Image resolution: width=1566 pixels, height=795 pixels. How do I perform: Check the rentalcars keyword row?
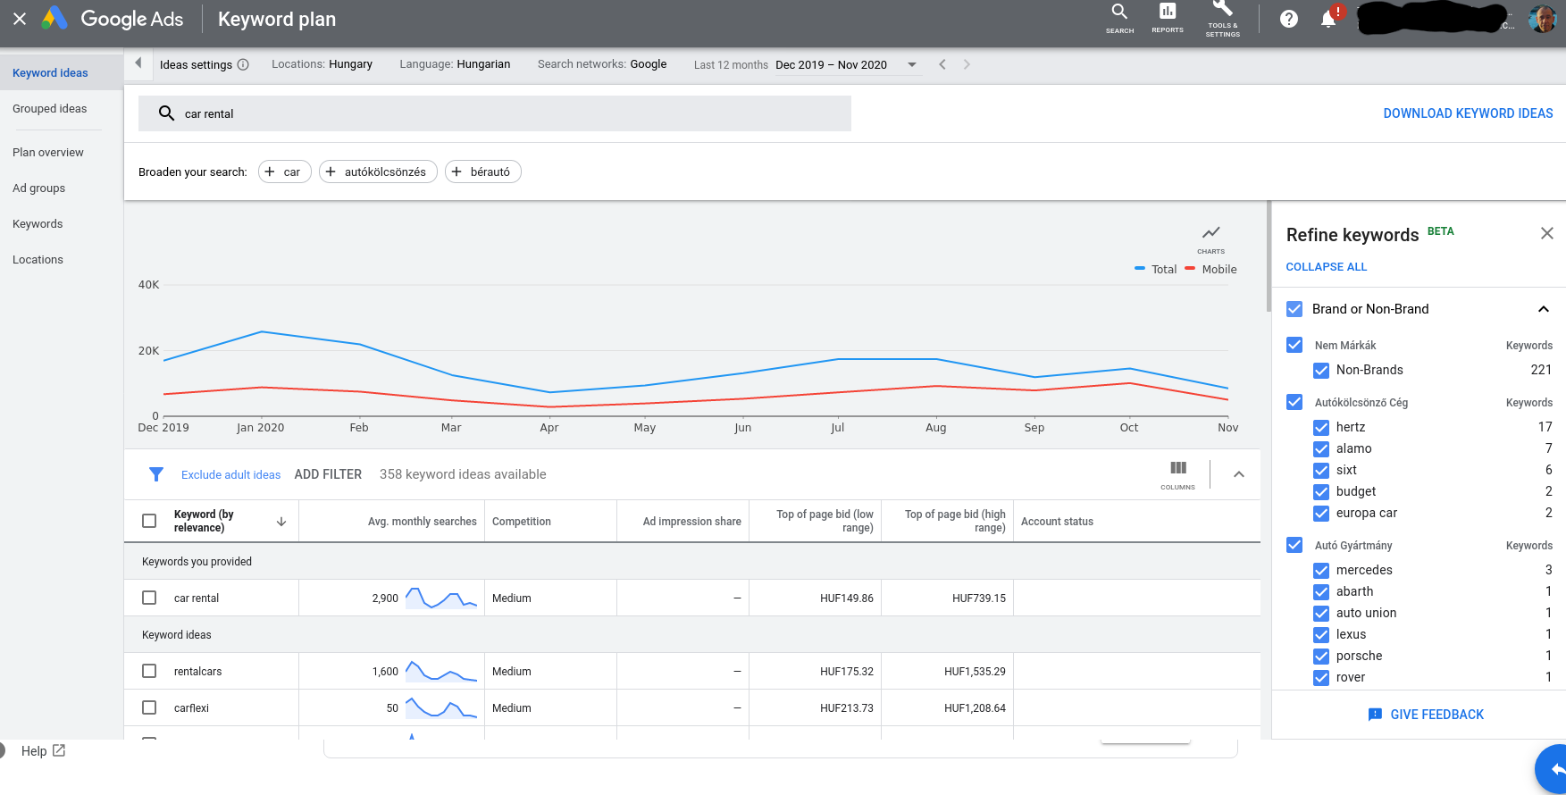pos(149,671)
